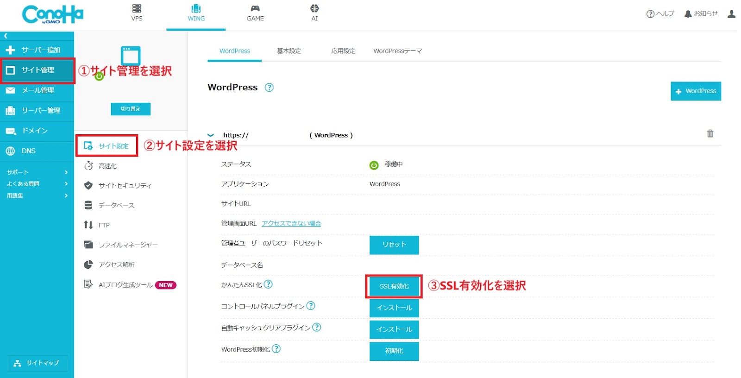Open メール管理 in the sidebar
This screenshot has height=378, width=741.
pos(37,90)
